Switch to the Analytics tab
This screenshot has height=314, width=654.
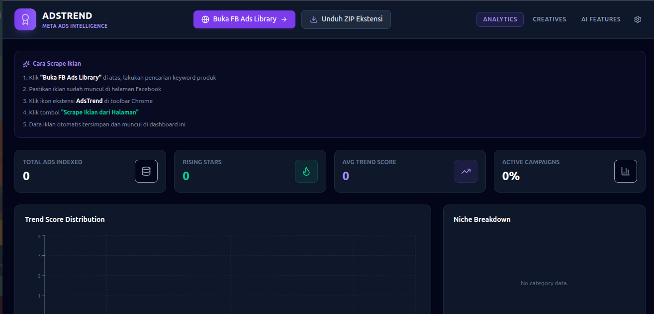500,19
